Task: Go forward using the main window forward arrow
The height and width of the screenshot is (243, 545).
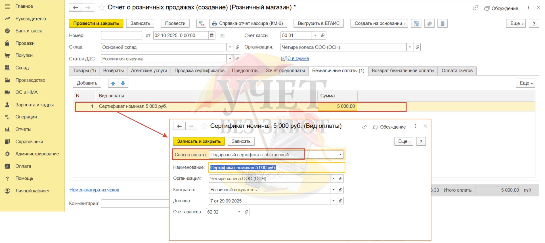Action: [88, 8]
